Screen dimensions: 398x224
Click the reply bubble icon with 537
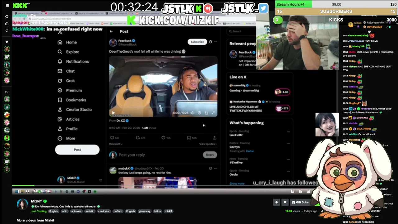pyautogui.click(x=112, y=138)
